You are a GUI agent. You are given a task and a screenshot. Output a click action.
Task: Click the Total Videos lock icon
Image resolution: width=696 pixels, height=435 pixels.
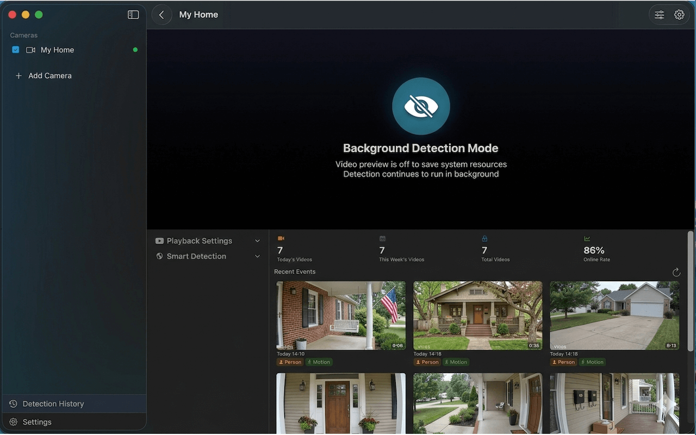point(484,238)
